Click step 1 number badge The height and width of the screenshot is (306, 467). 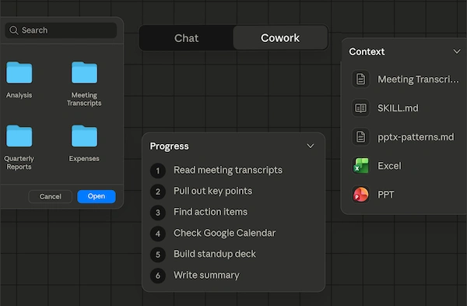coord(158,171)
